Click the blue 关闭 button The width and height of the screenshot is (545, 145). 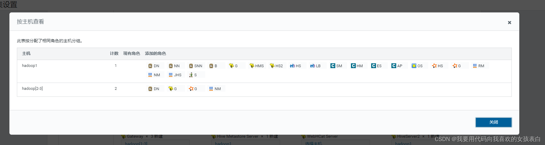(x=494, y=122)
